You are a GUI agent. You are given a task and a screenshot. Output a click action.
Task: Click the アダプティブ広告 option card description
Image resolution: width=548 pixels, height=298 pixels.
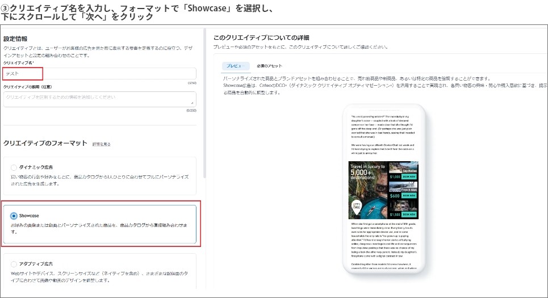99,277
